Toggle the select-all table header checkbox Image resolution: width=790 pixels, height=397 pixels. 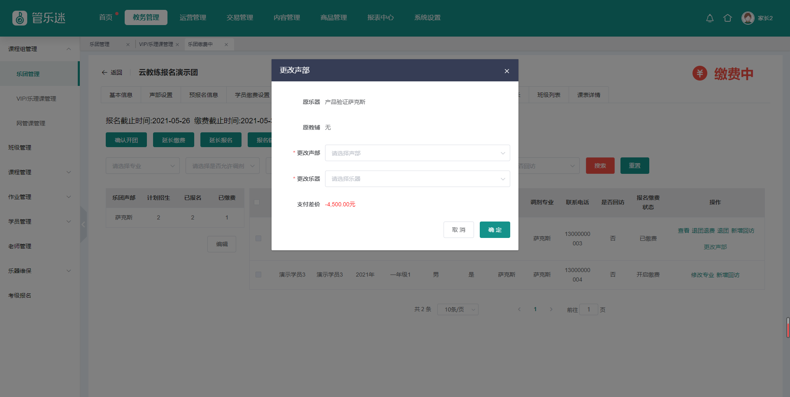click(257, 202)
